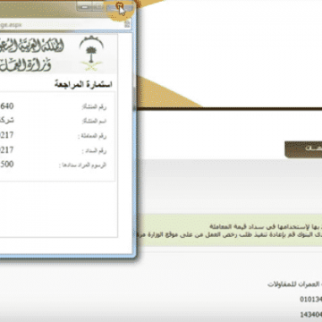The height and width of the screenshot is (322, 322).
Task: Click the العمران للمقاولات company name text
Action: [x=294, y=284]
